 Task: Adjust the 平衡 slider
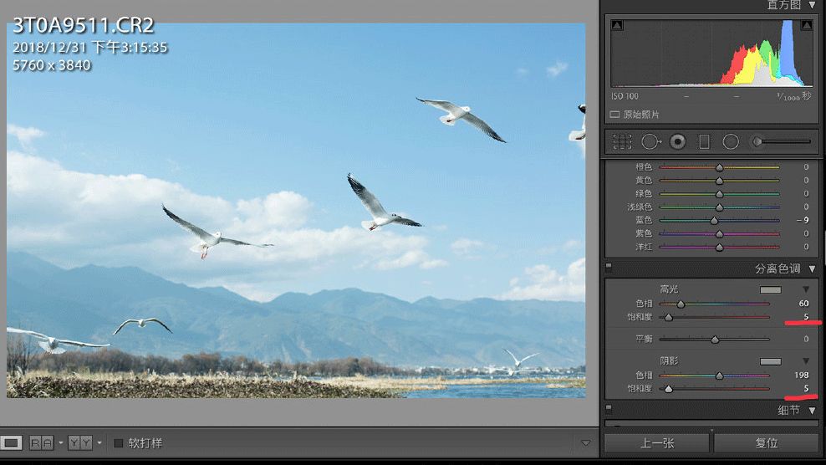715,339
